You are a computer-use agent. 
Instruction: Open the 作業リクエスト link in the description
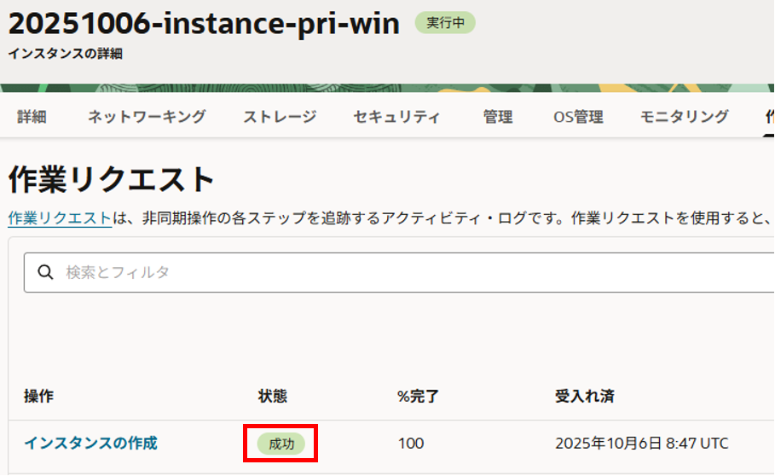(60, 218)
